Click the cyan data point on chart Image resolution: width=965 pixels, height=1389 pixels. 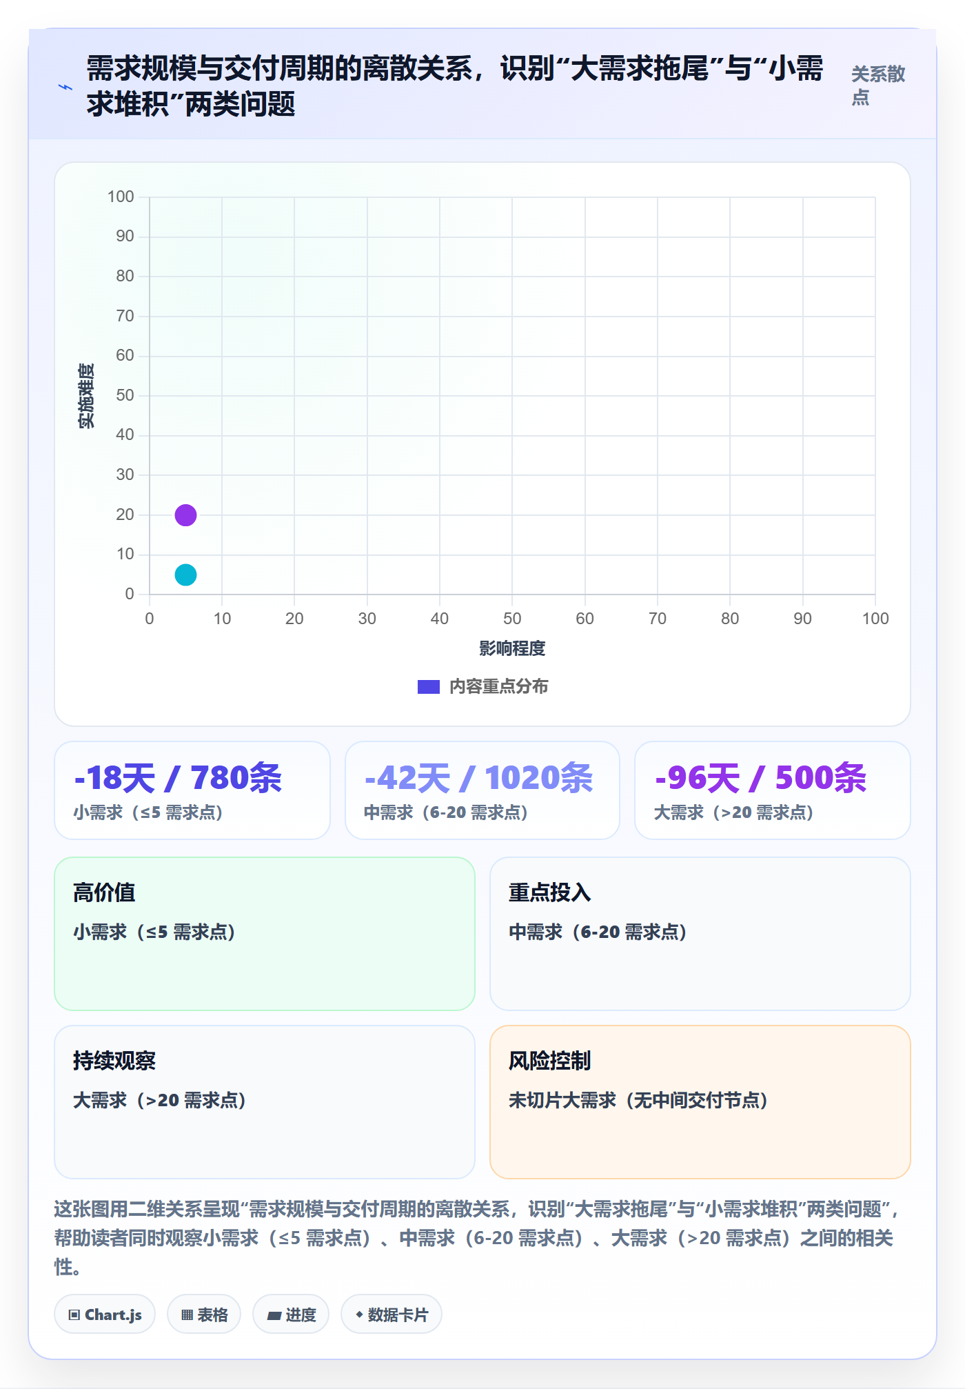185,574
